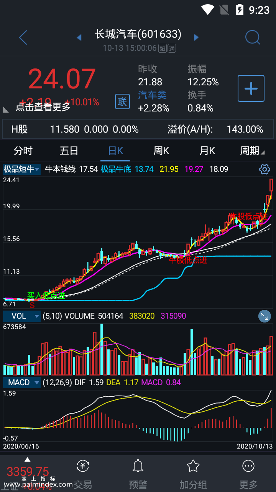276x492 pixels.
Task: Tap the 通 connect badge
Action: pyautogui.click(x=172, y=48)
